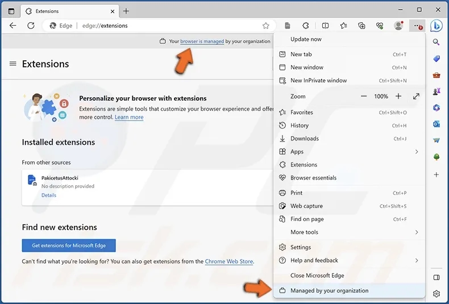Choose Managed by your organization entry
Viewport: 449px width, 304px height.
tap(329, 290)
